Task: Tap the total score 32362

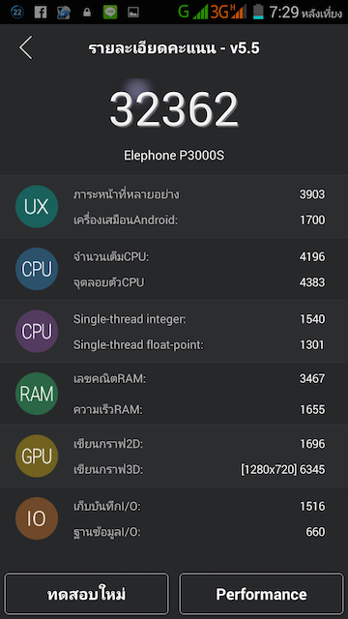Action: [x=174, y=109]
